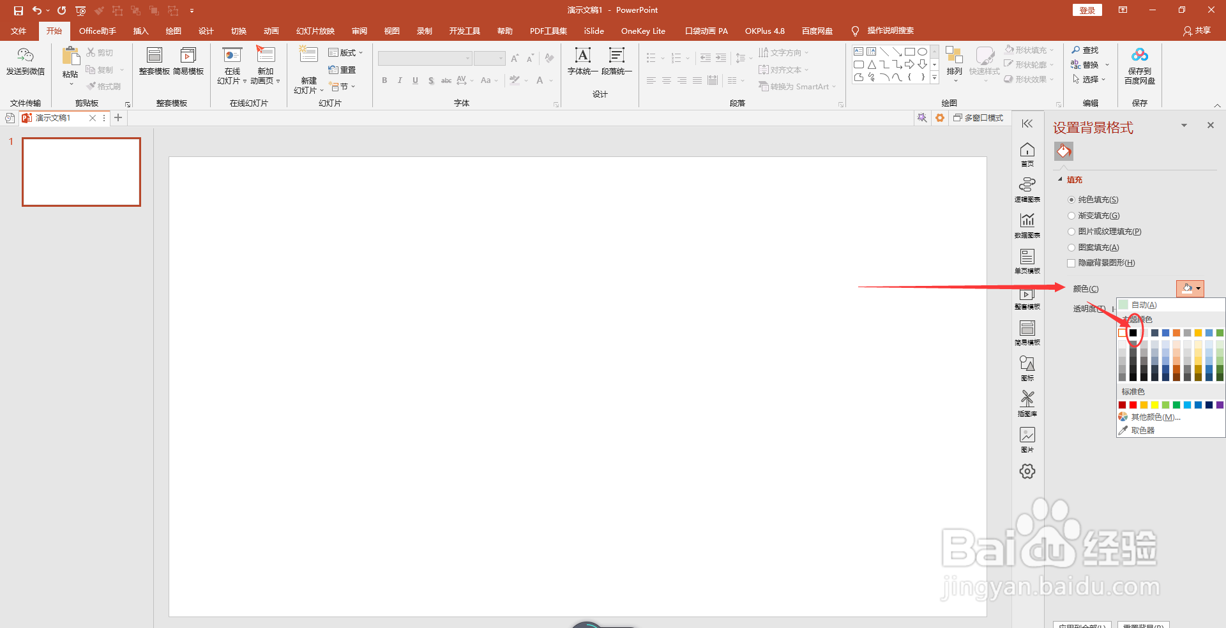Pick the orange theme color swatch
The image size is (1226, 628).
pyautogui.click(x=1176, y=333)
